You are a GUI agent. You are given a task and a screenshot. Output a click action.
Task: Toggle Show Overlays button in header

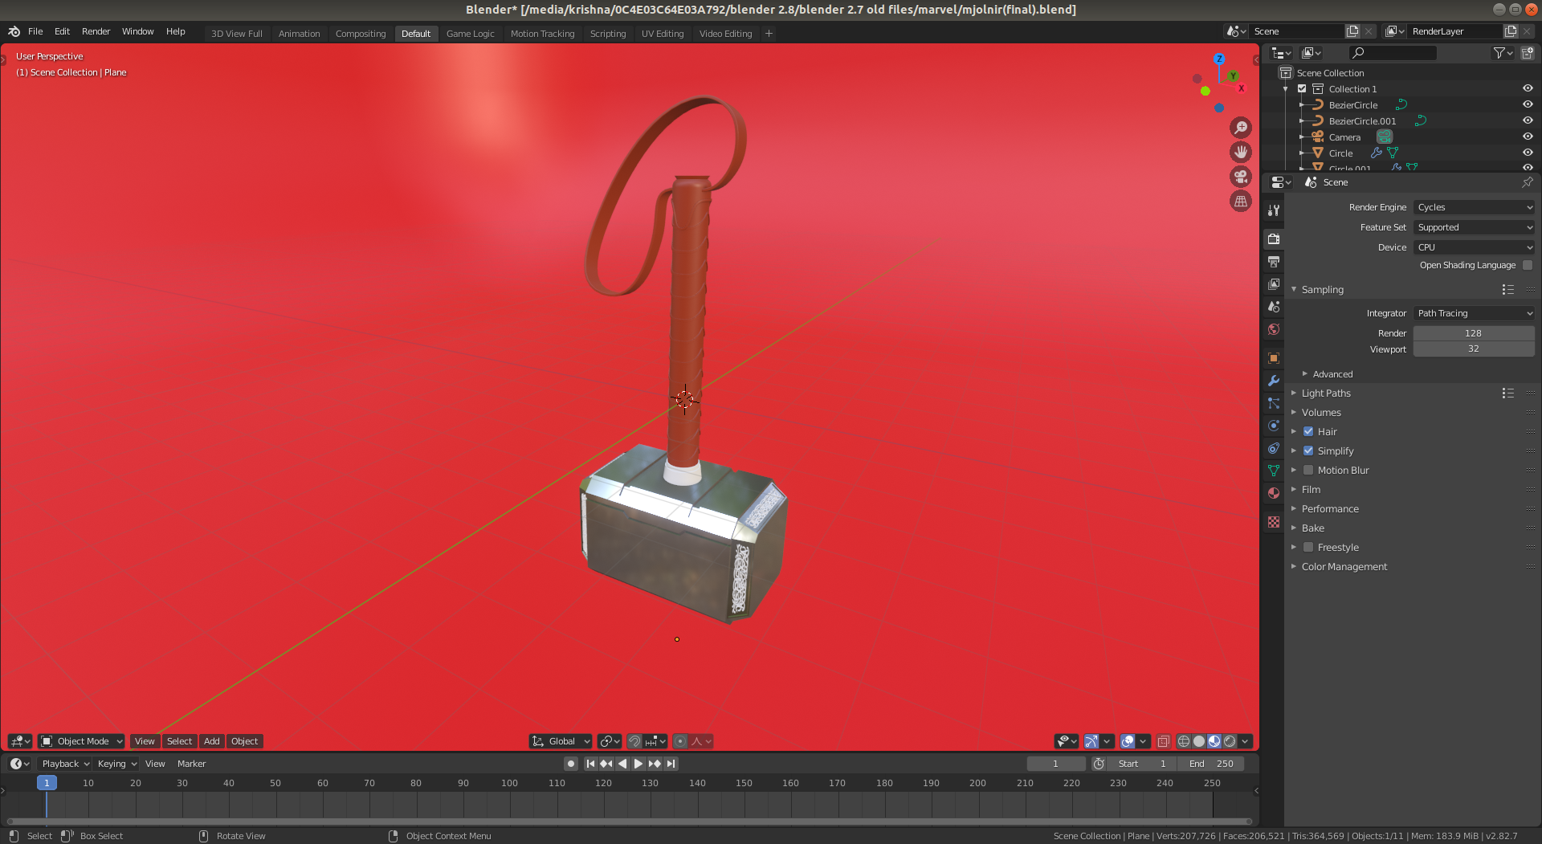[1128, 741]
